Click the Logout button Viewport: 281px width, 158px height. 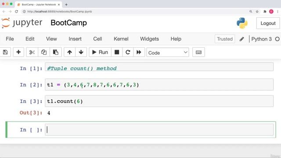tap(268, 23)
